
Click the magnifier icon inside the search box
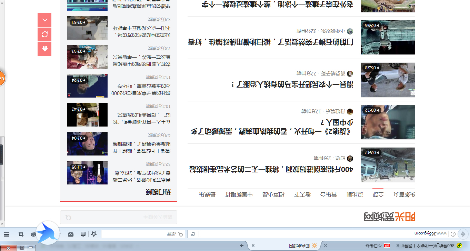[x=180, y=235]
